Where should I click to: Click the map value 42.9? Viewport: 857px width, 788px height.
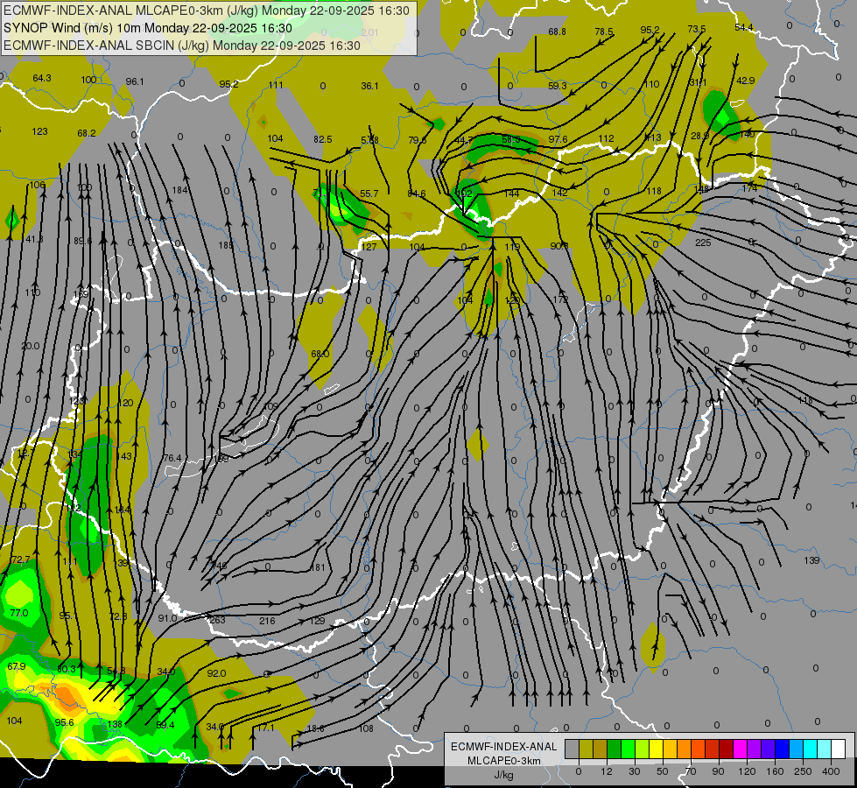(x=746, y=81)
